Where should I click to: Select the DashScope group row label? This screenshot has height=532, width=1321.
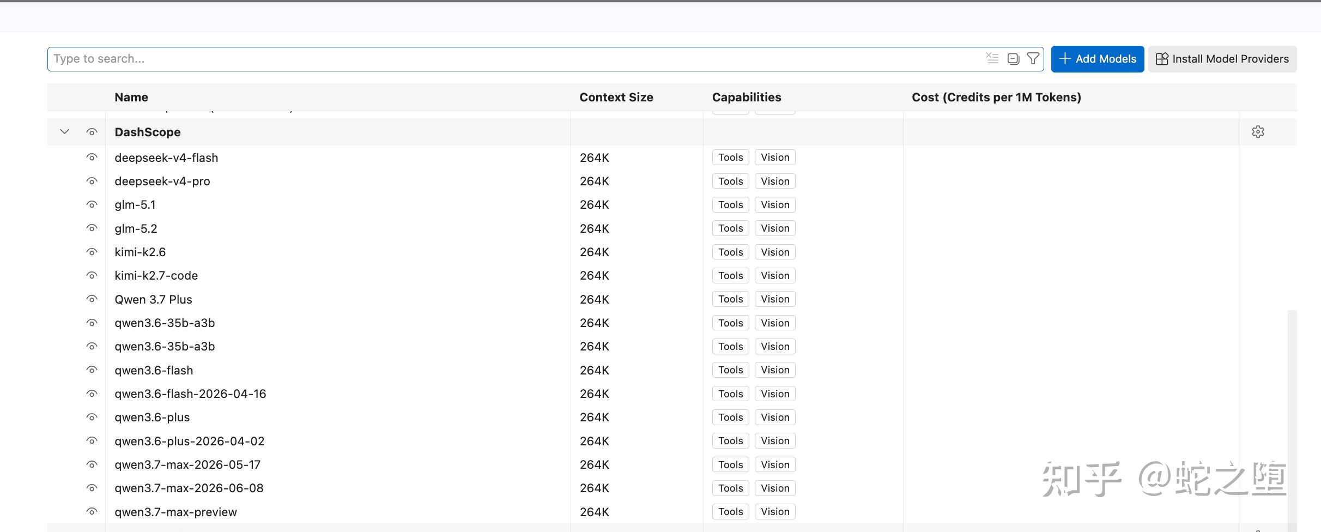(148, 132)
